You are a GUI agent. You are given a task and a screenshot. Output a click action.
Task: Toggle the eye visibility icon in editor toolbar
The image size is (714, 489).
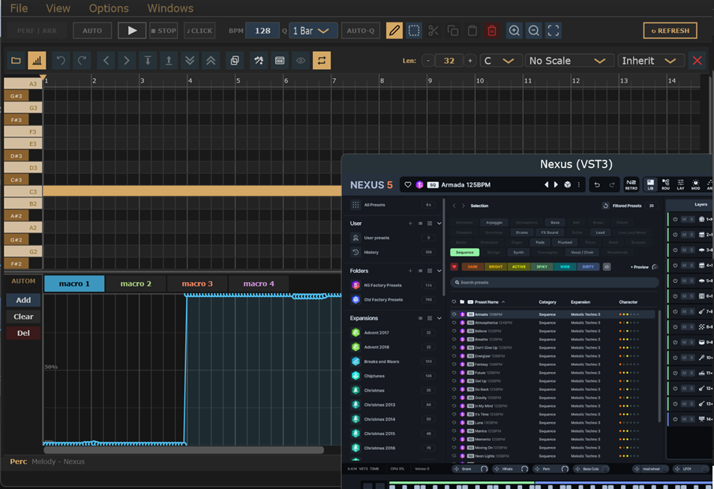pyautogui.click(x=301, y=61)
